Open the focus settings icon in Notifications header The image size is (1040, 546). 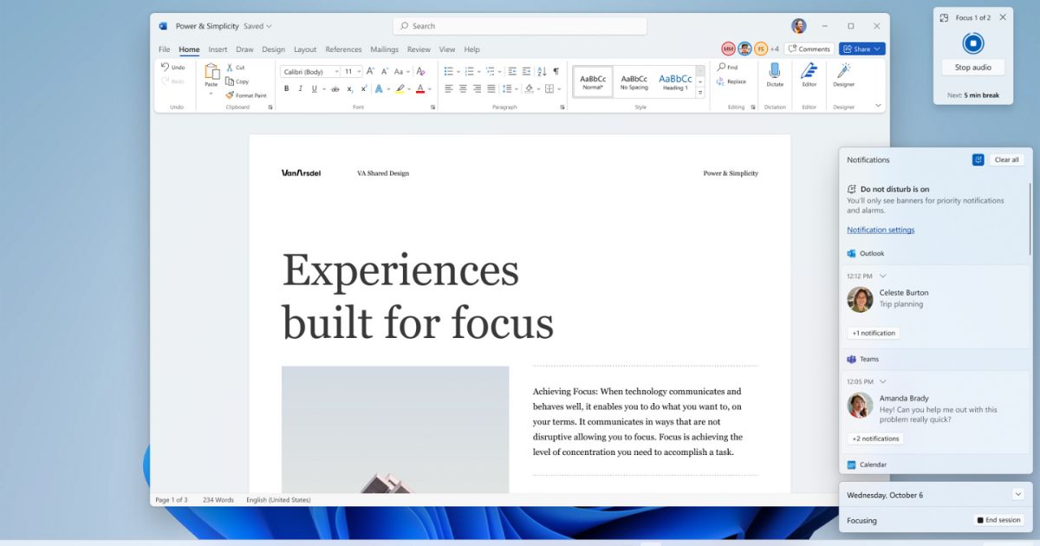point(978,159)
